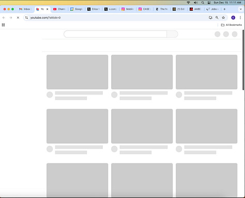Close the active YouTube tab
245x198 pixels.
coord(48,9)
